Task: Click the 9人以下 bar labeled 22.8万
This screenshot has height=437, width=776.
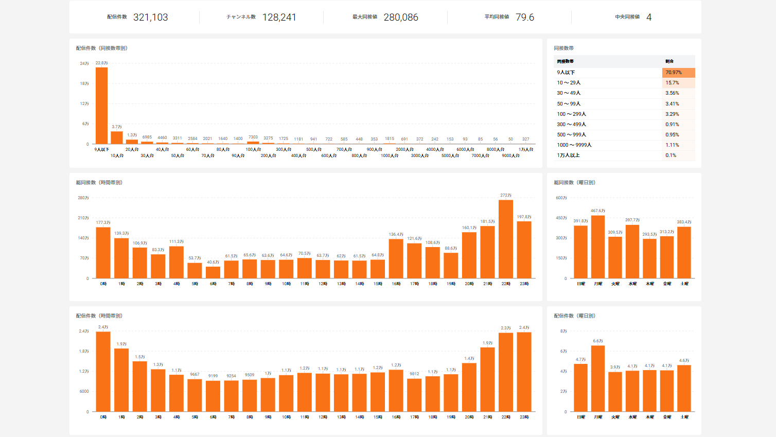Action: 101,106
